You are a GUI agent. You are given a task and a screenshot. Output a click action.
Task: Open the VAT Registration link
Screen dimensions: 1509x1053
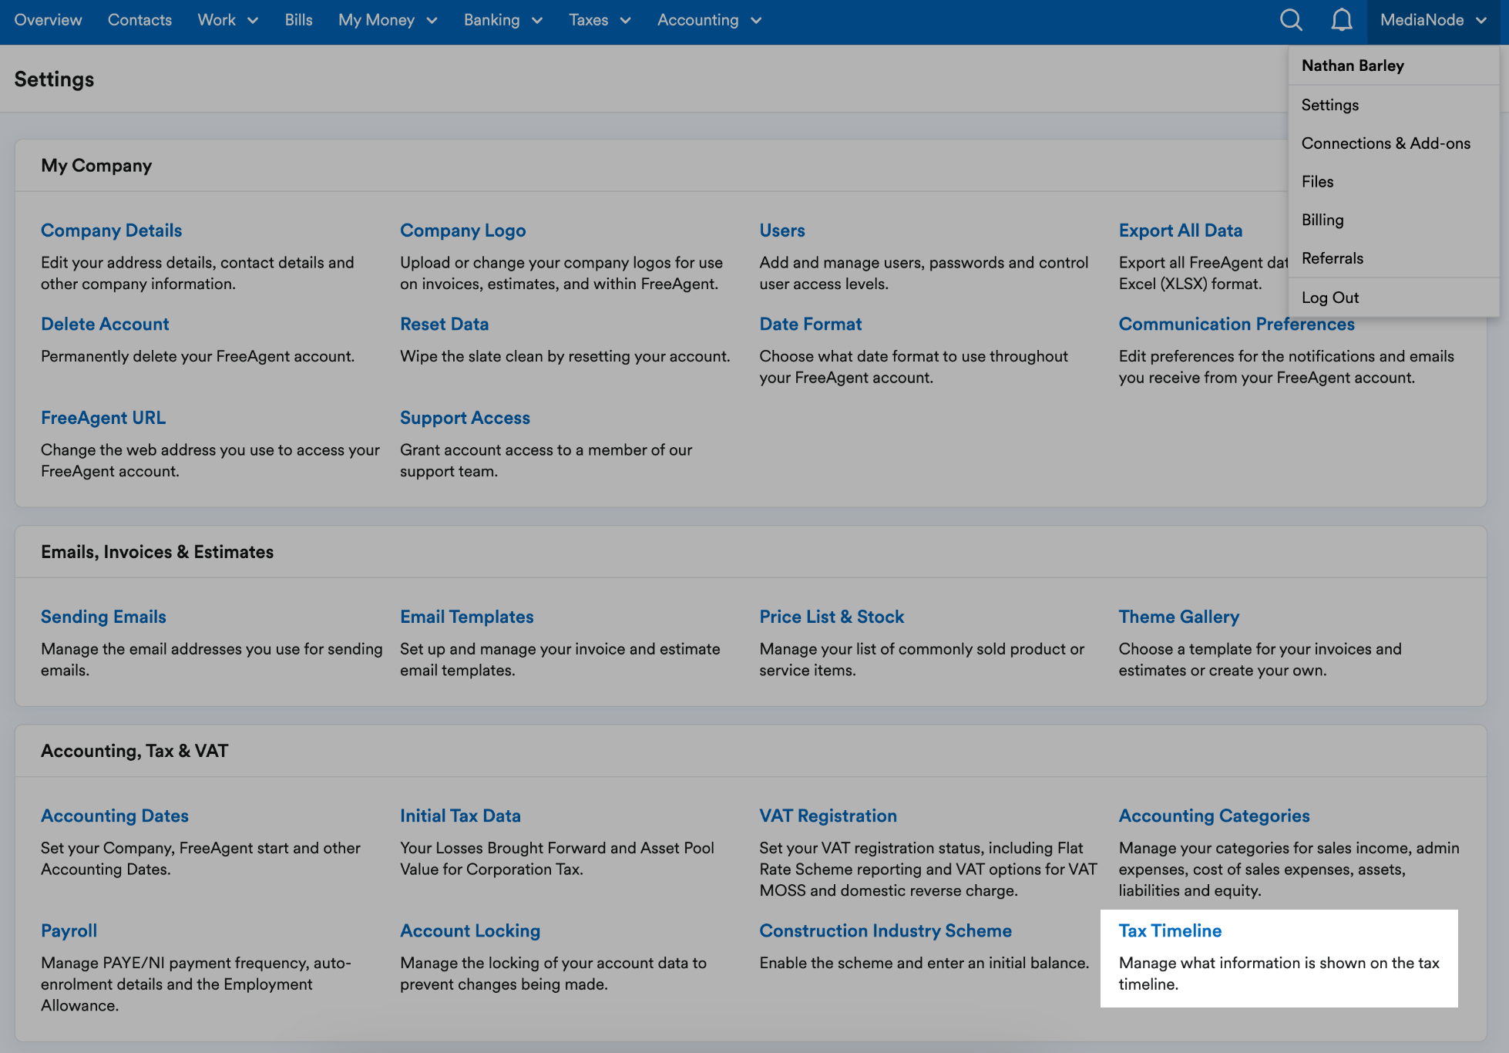coord(828,816)
